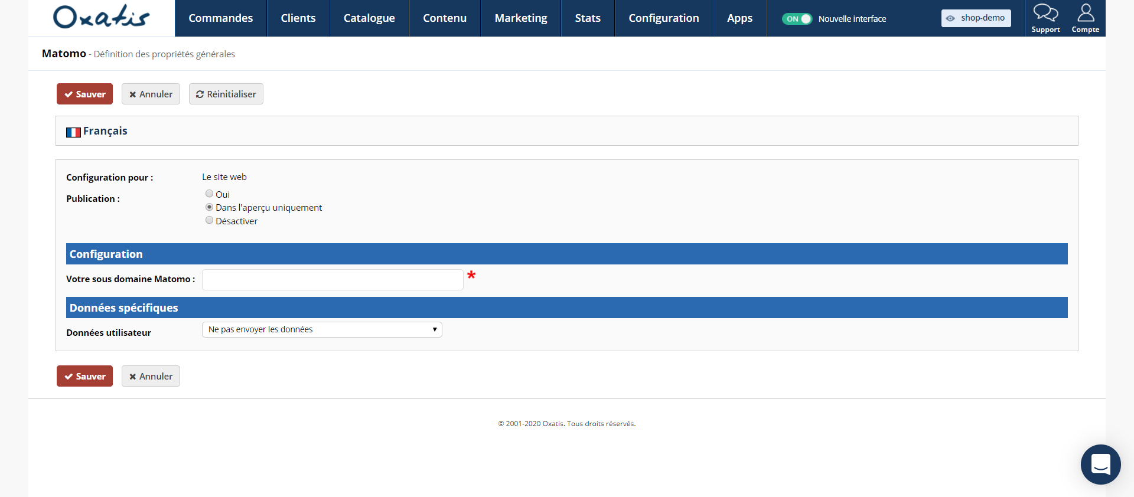Click the bottom Annuler button

pyautogui.click(x=151, y=376)
